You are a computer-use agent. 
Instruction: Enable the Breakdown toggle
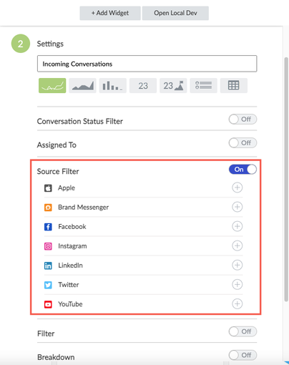click(x=243, y=355)
